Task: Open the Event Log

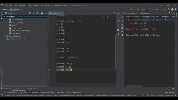Action: tap(169, 92)
